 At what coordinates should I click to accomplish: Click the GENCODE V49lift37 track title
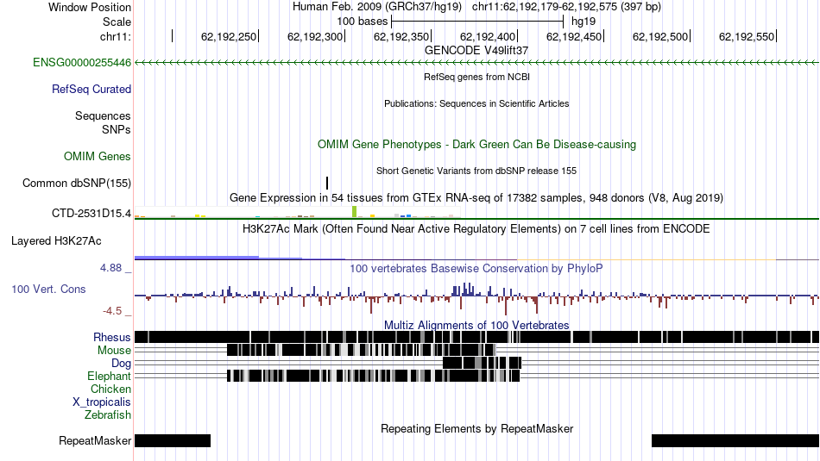(476, 51)
